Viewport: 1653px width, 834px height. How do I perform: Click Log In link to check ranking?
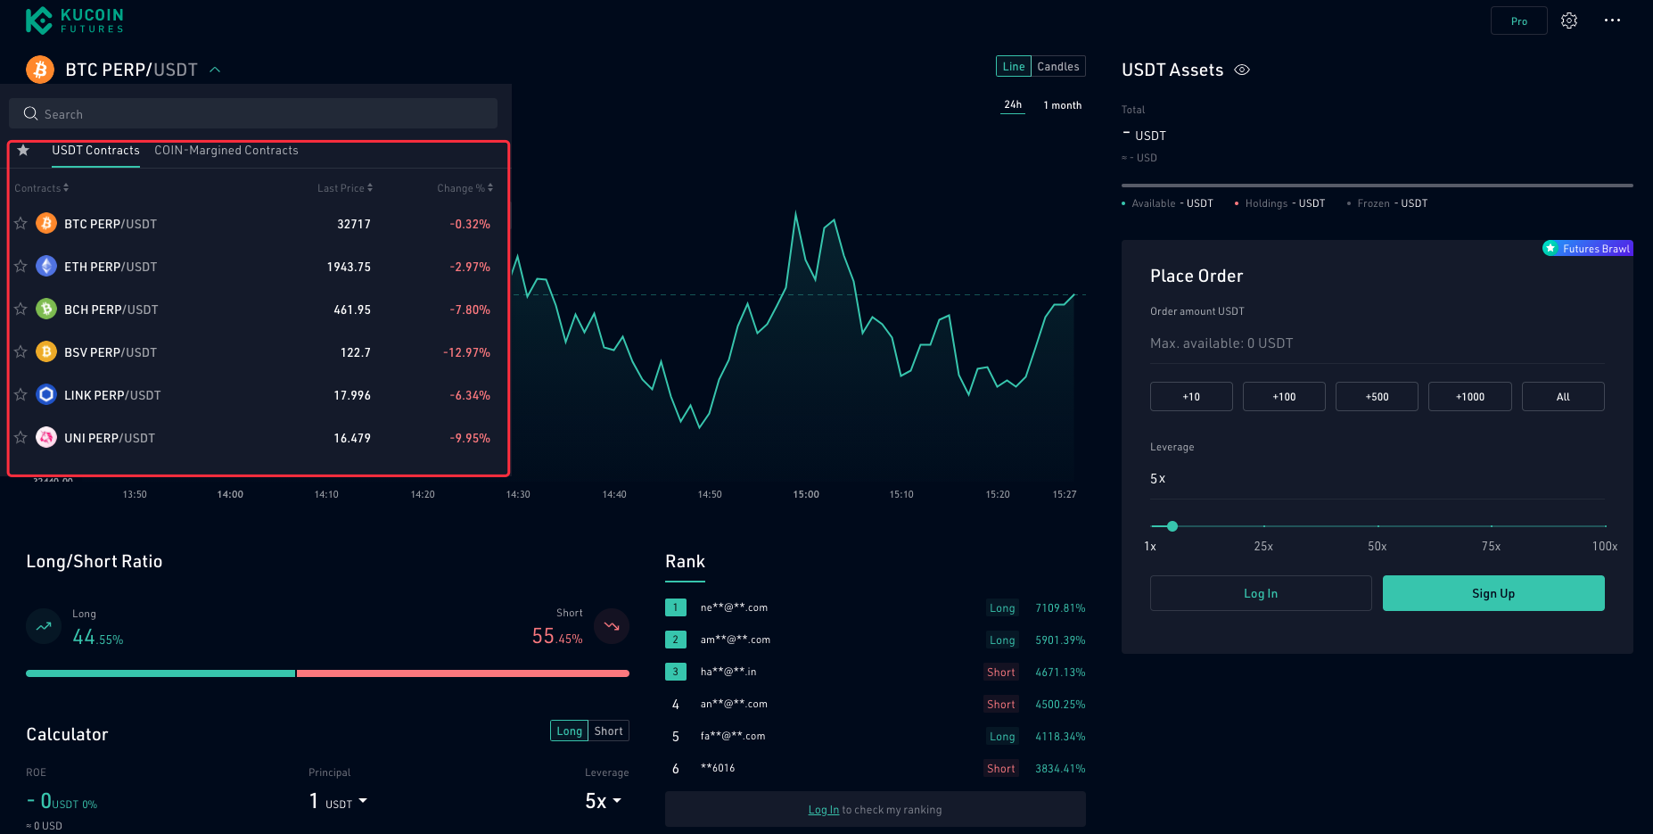[x=823, y=810]
